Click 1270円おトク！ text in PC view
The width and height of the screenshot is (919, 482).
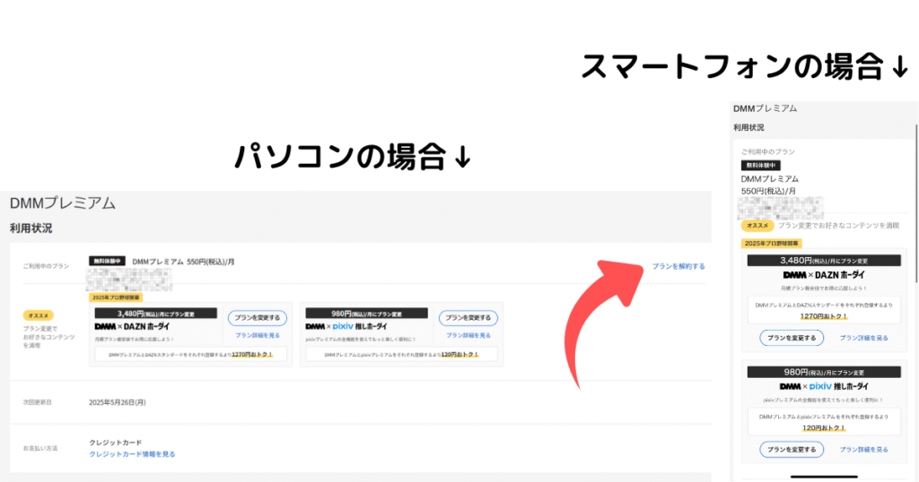[x=252, y=355]
